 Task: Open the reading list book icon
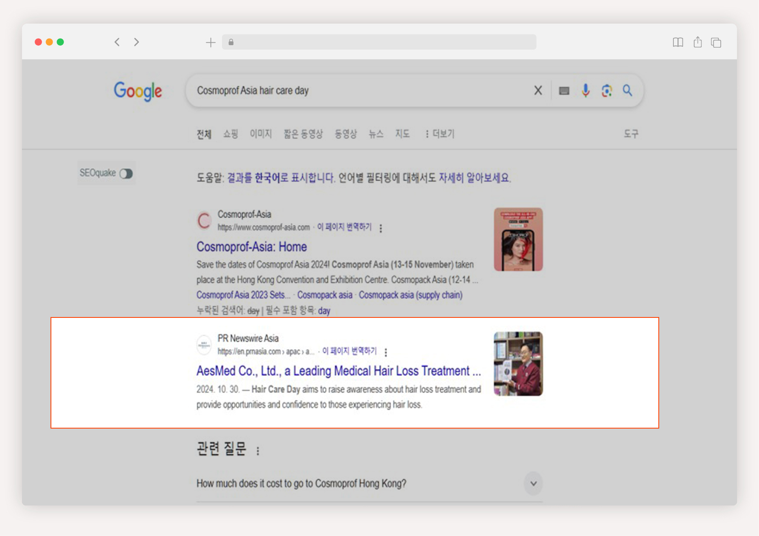pos(678,42)
